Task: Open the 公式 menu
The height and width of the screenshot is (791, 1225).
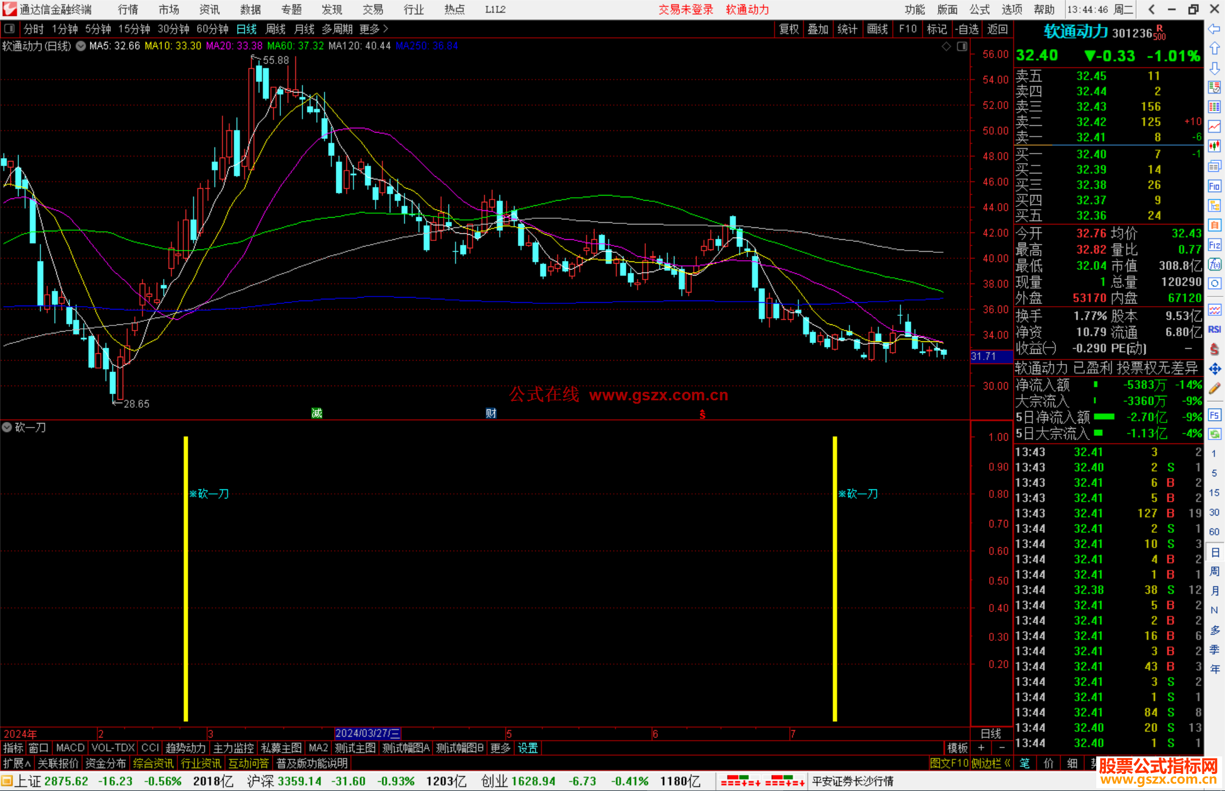Action: click(x=979, y=10)
